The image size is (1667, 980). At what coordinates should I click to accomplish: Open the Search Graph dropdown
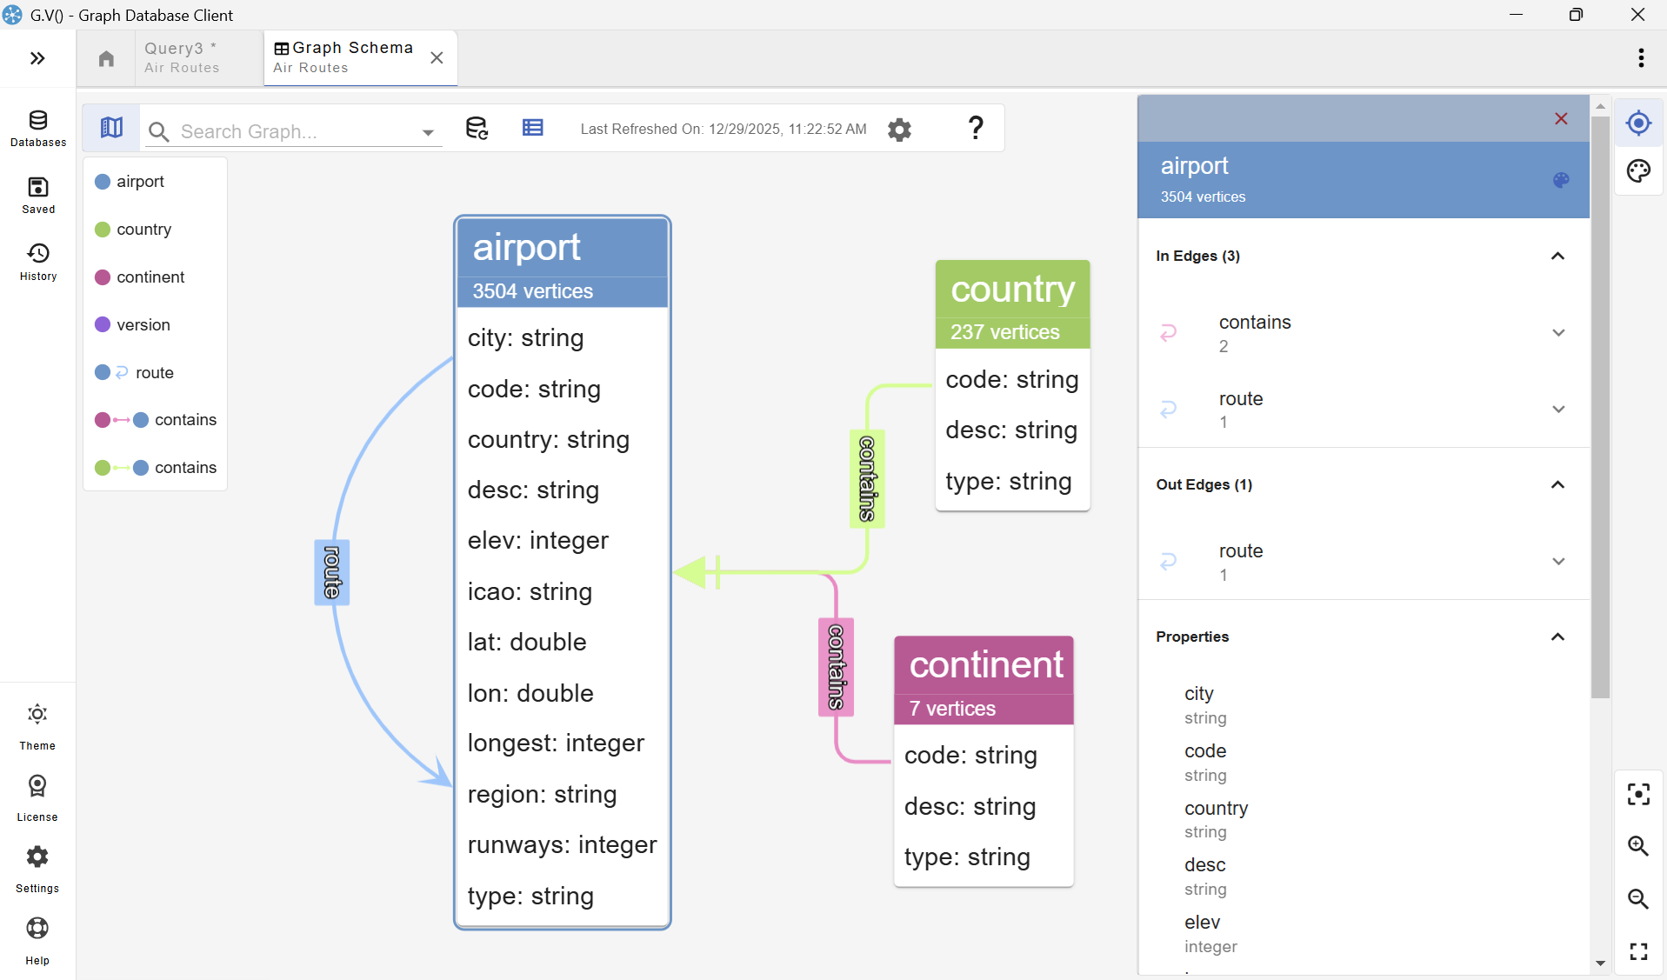pos(428,132)
